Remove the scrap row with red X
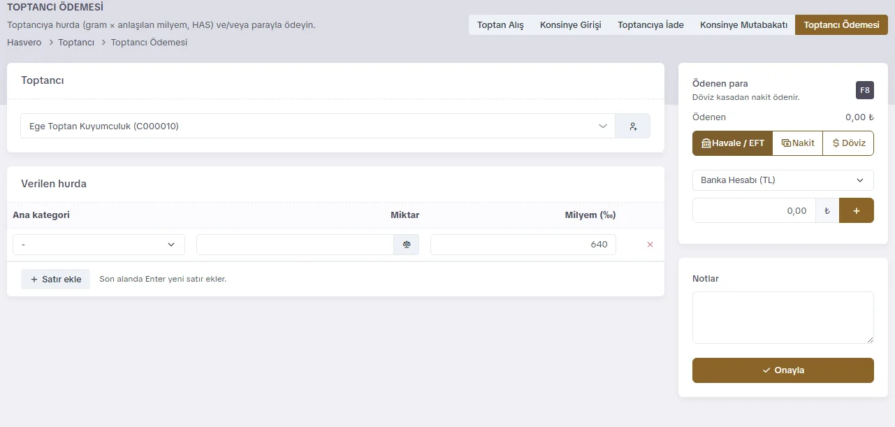 click(x=650, y=245)
